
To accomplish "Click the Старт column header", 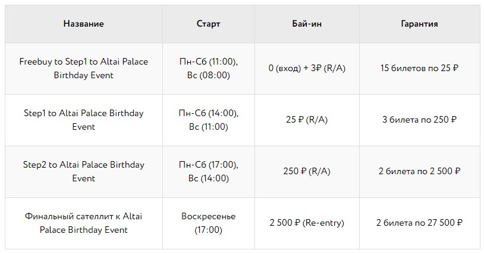I will 208,24.
